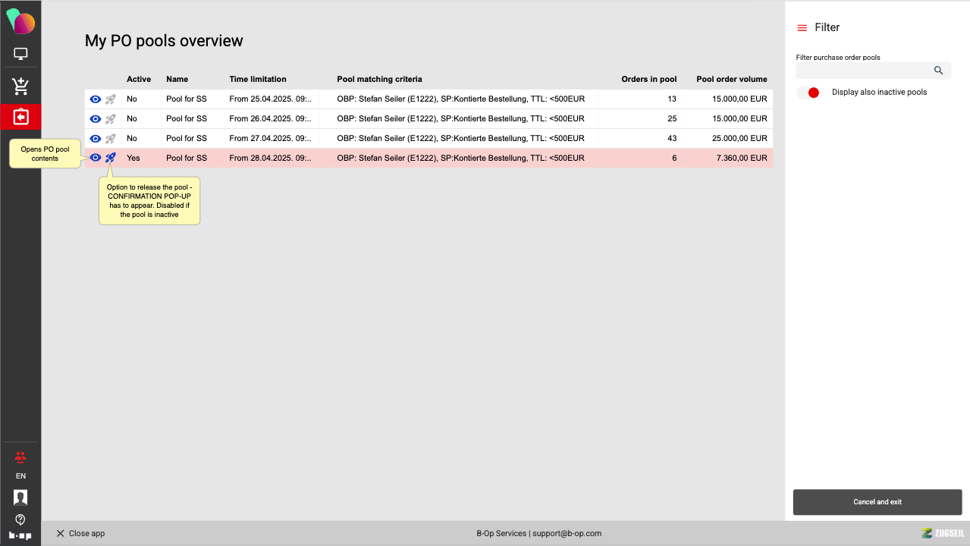Sort by Orders in pool column header
This screenshot has width=970, height=546.
click(x=647, y=79)
